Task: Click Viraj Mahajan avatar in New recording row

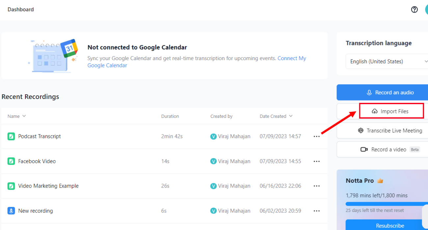Action: coord(213,211)
